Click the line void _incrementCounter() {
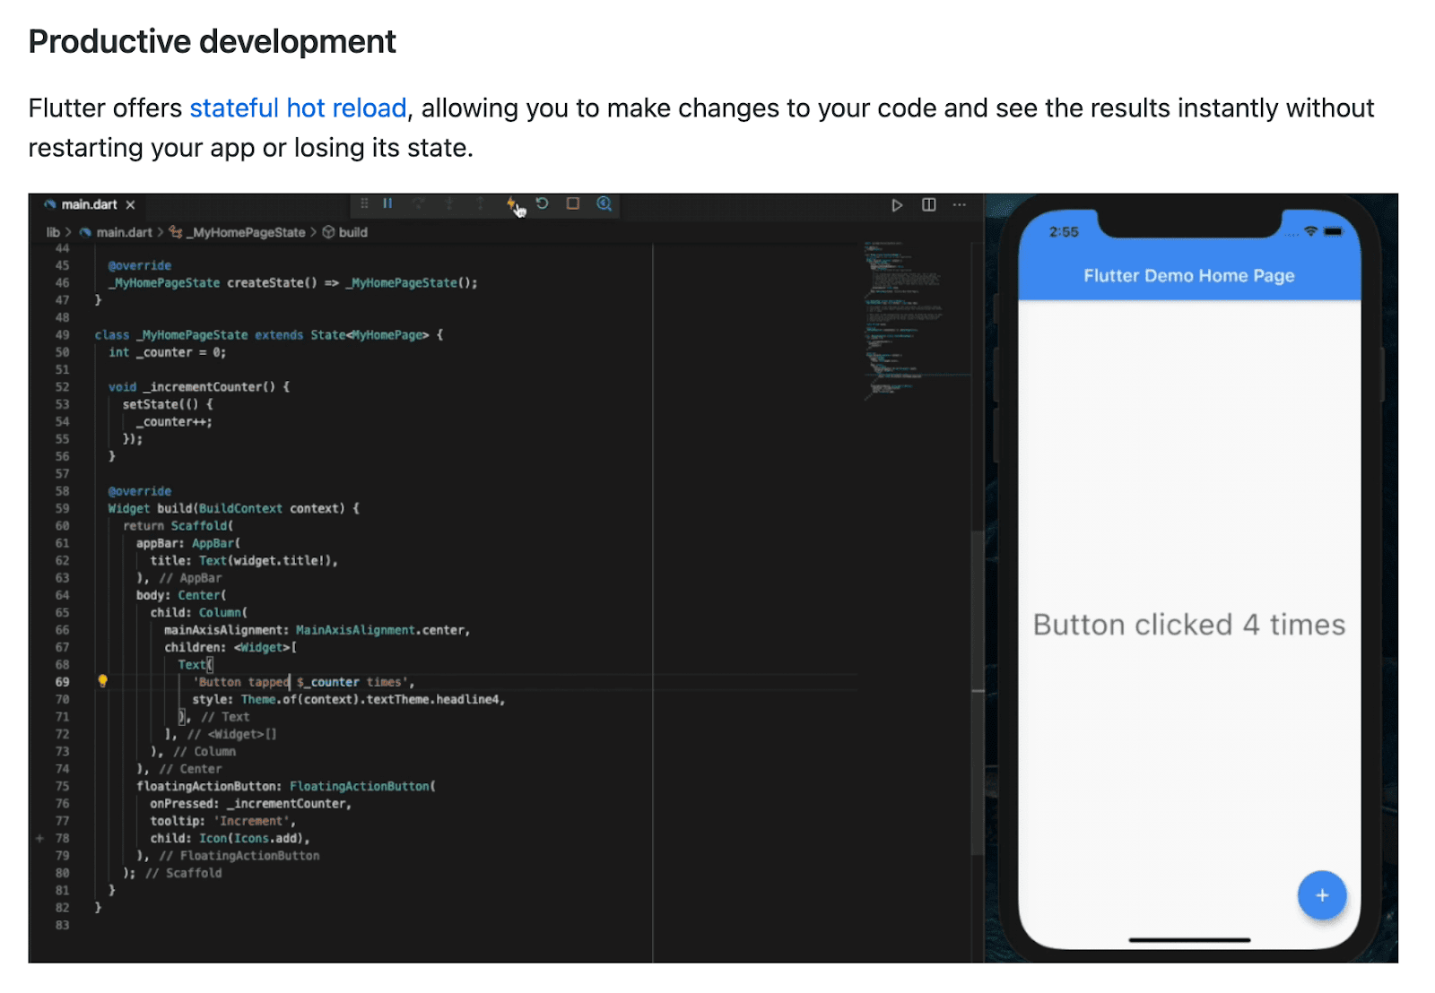Screen dimensions: 1435x993 pyautogui.click(x=199, y=387)
